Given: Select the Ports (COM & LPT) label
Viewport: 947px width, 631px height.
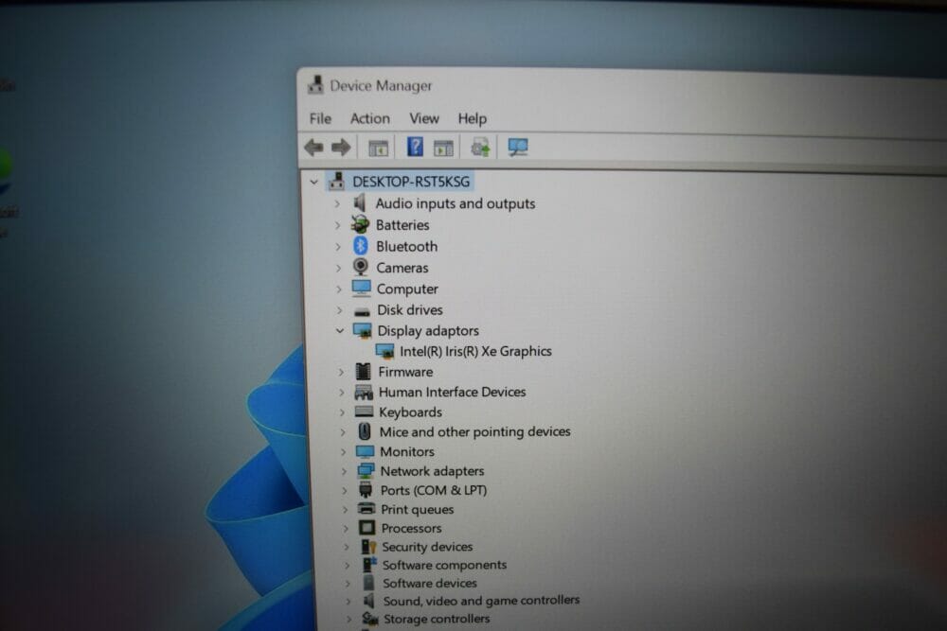Looking at the screenshot, I should pos(434,490).
